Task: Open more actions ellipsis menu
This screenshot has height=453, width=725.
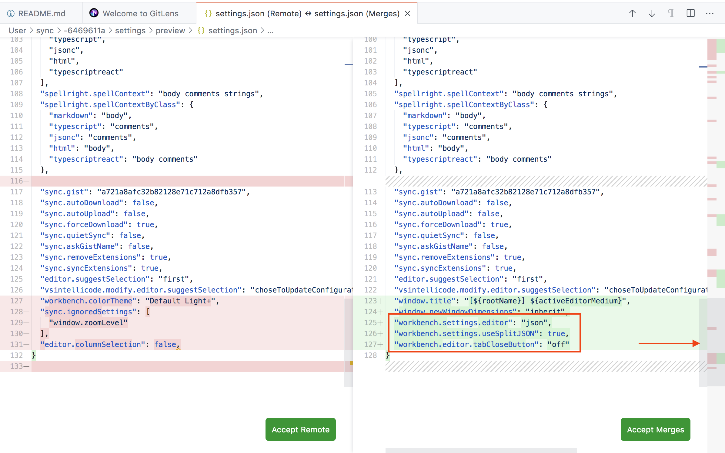Action: coord(710,13)
